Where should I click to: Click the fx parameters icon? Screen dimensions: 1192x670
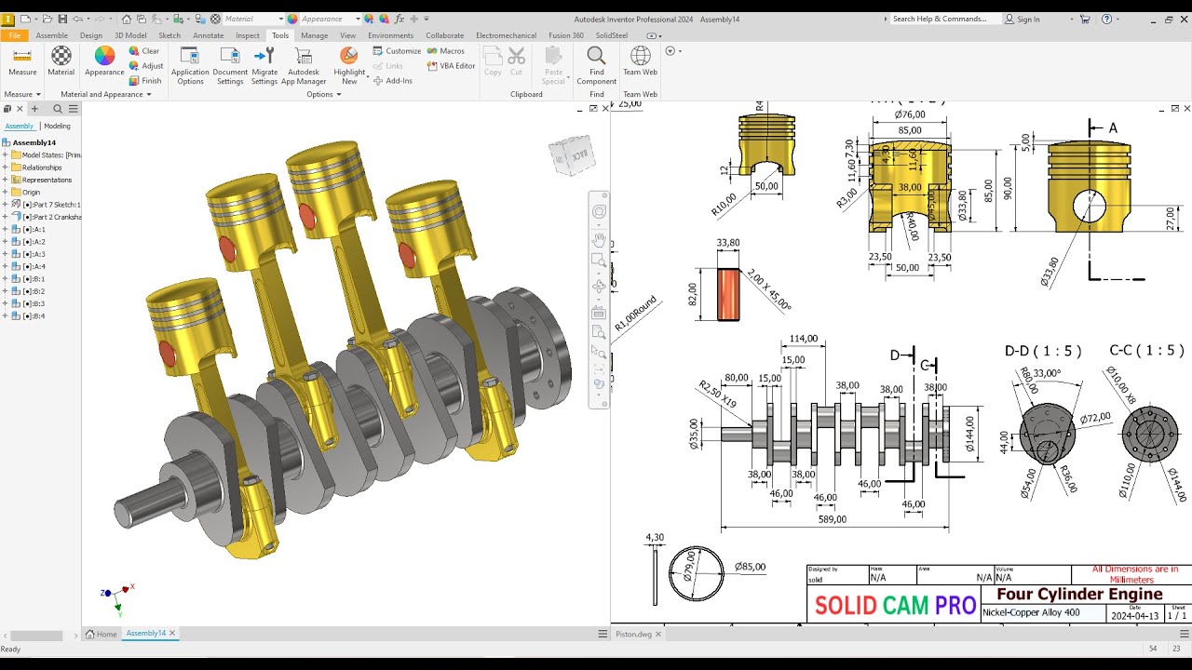click(x=400, y=19)
